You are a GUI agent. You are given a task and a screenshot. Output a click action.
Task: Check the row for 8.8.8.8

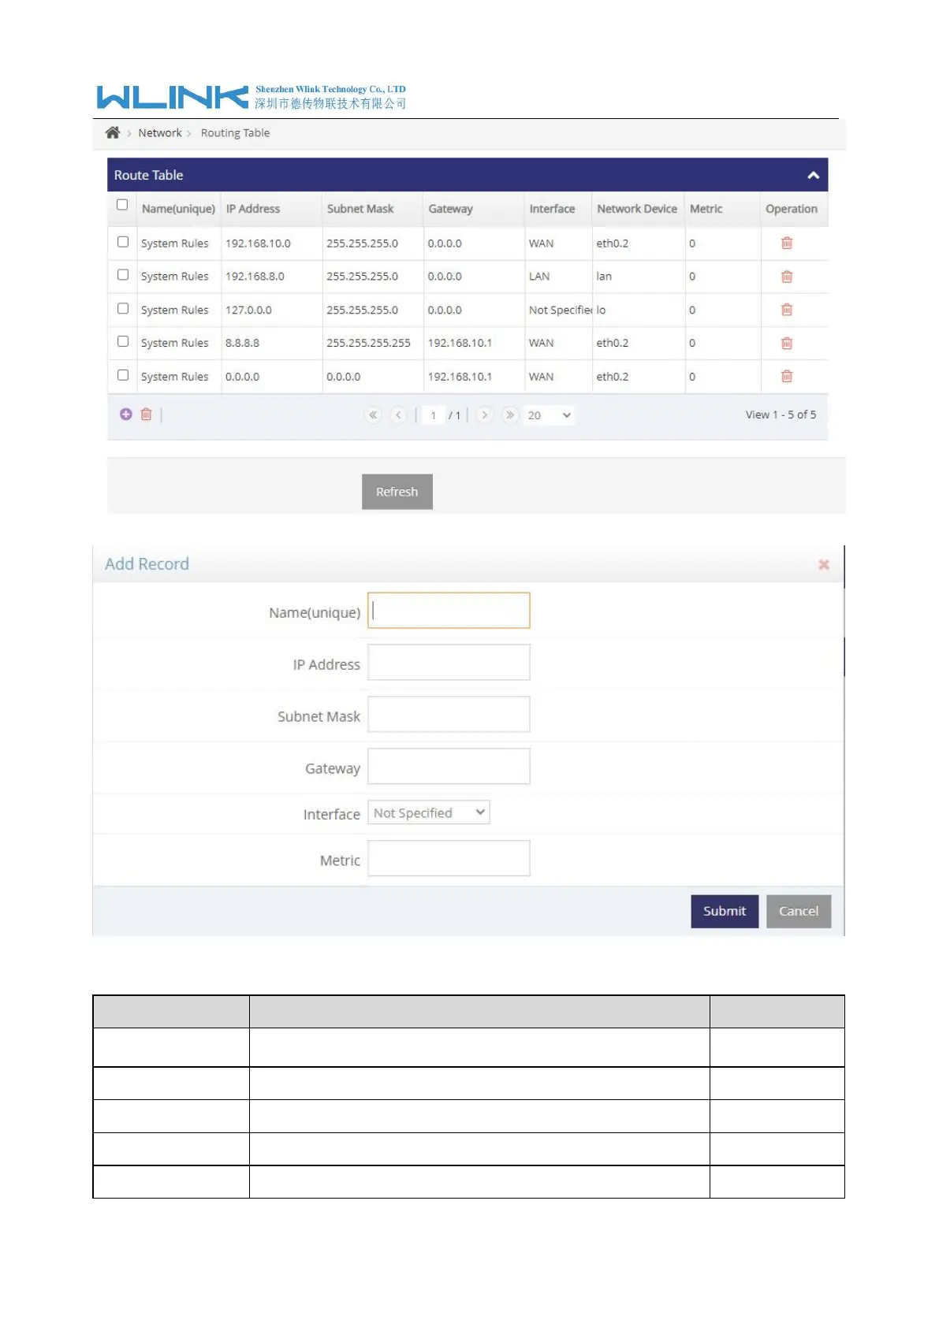(x=123, y=342)
